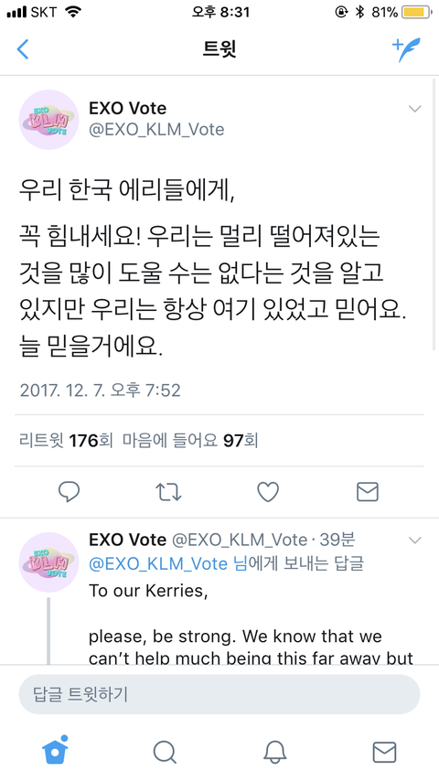Tap the battery indicator in status bar
This screenshot has width=439, height=781.
tap(416, 13)
